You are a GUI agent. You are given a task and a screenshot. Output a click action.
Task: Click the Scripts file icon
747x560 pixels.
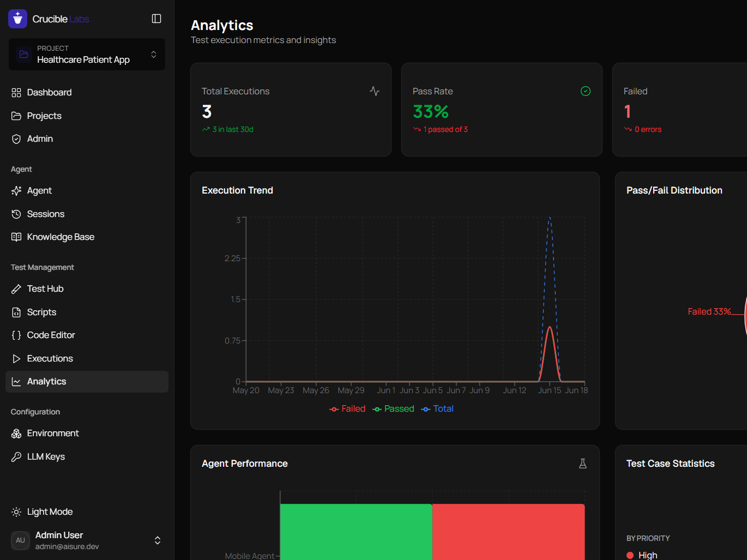[x=16, y=312]
